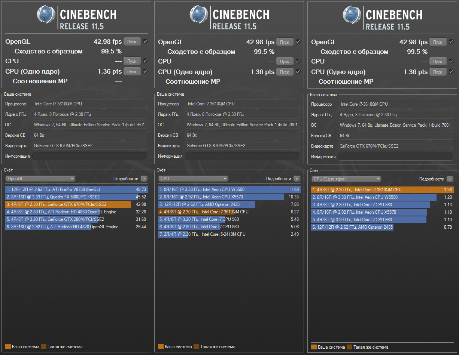
Task: Select the Core i5-2410M row scoring 2.49
Action: (x=229, y=234)
